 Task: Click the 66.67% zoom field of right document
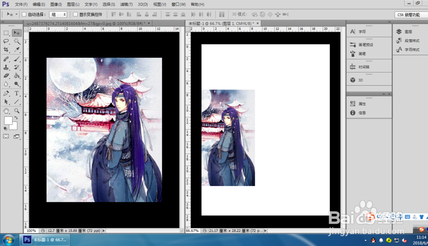[193, 231]
